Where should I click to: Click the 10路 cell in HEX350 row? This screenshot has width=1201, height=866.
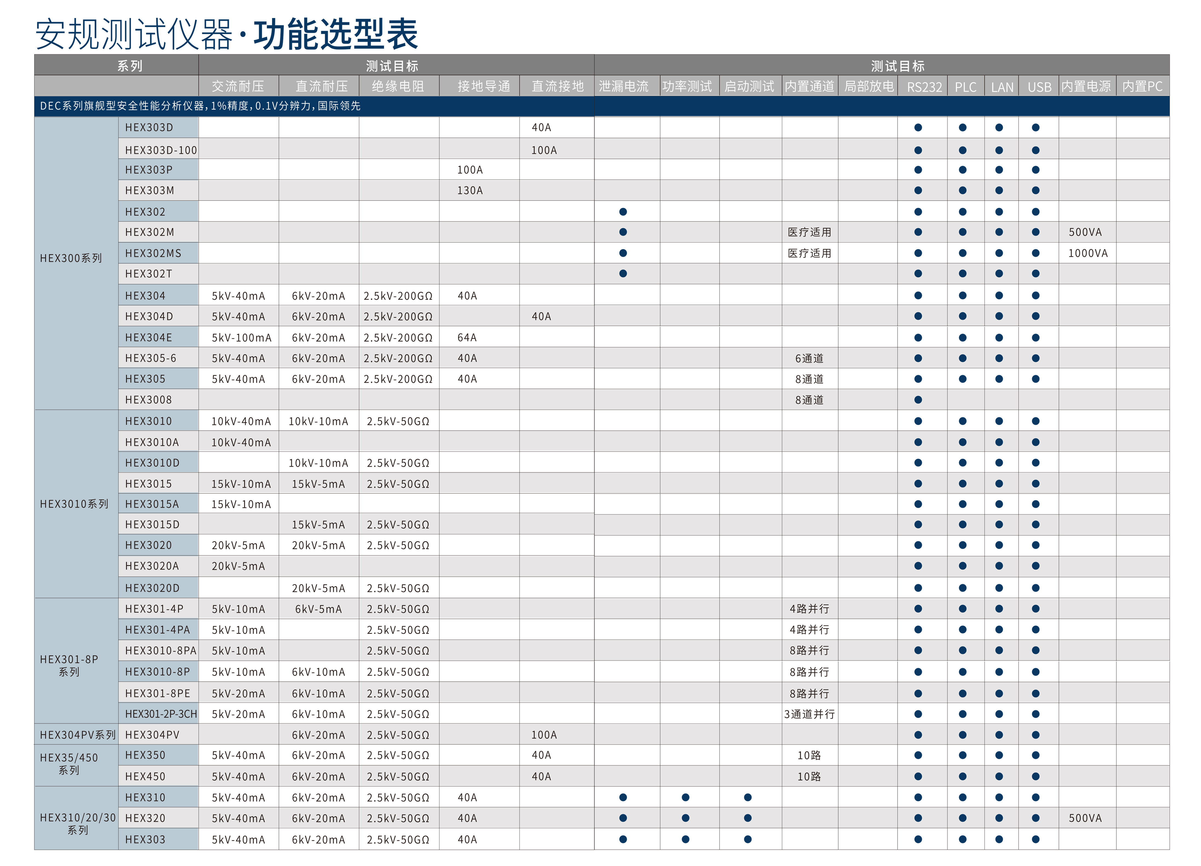pos(809,756)
